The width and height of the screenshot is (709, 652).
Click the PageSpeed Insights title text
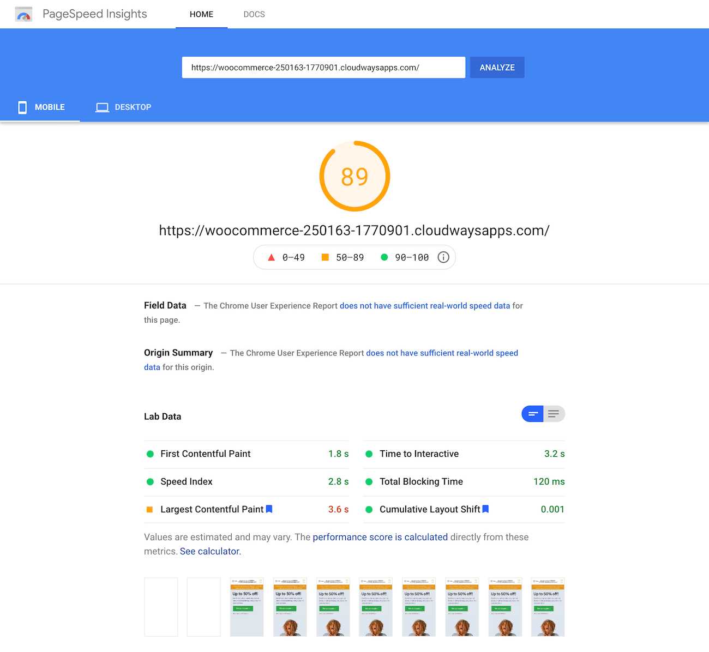(95, 14)
